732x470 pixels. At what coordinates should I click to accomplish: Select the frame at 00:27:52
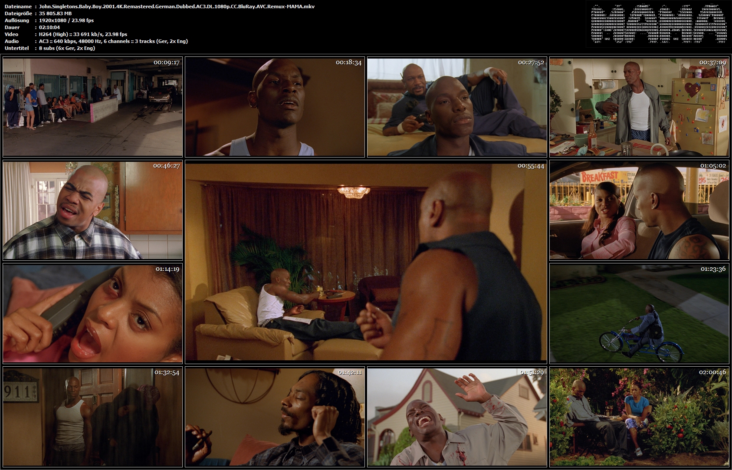(x=457, y=107)
